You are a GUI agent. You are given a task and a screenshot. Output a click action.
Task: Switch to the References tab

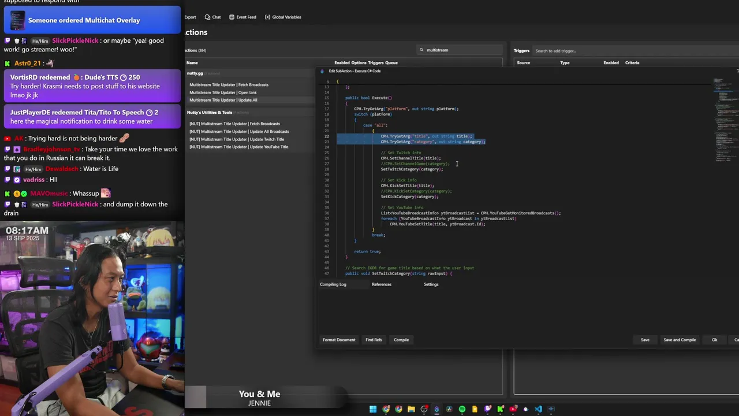tap(382, 284)
